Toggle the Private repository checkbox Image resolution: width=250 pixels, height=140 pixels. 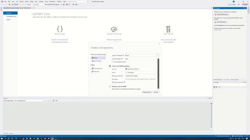113,82
